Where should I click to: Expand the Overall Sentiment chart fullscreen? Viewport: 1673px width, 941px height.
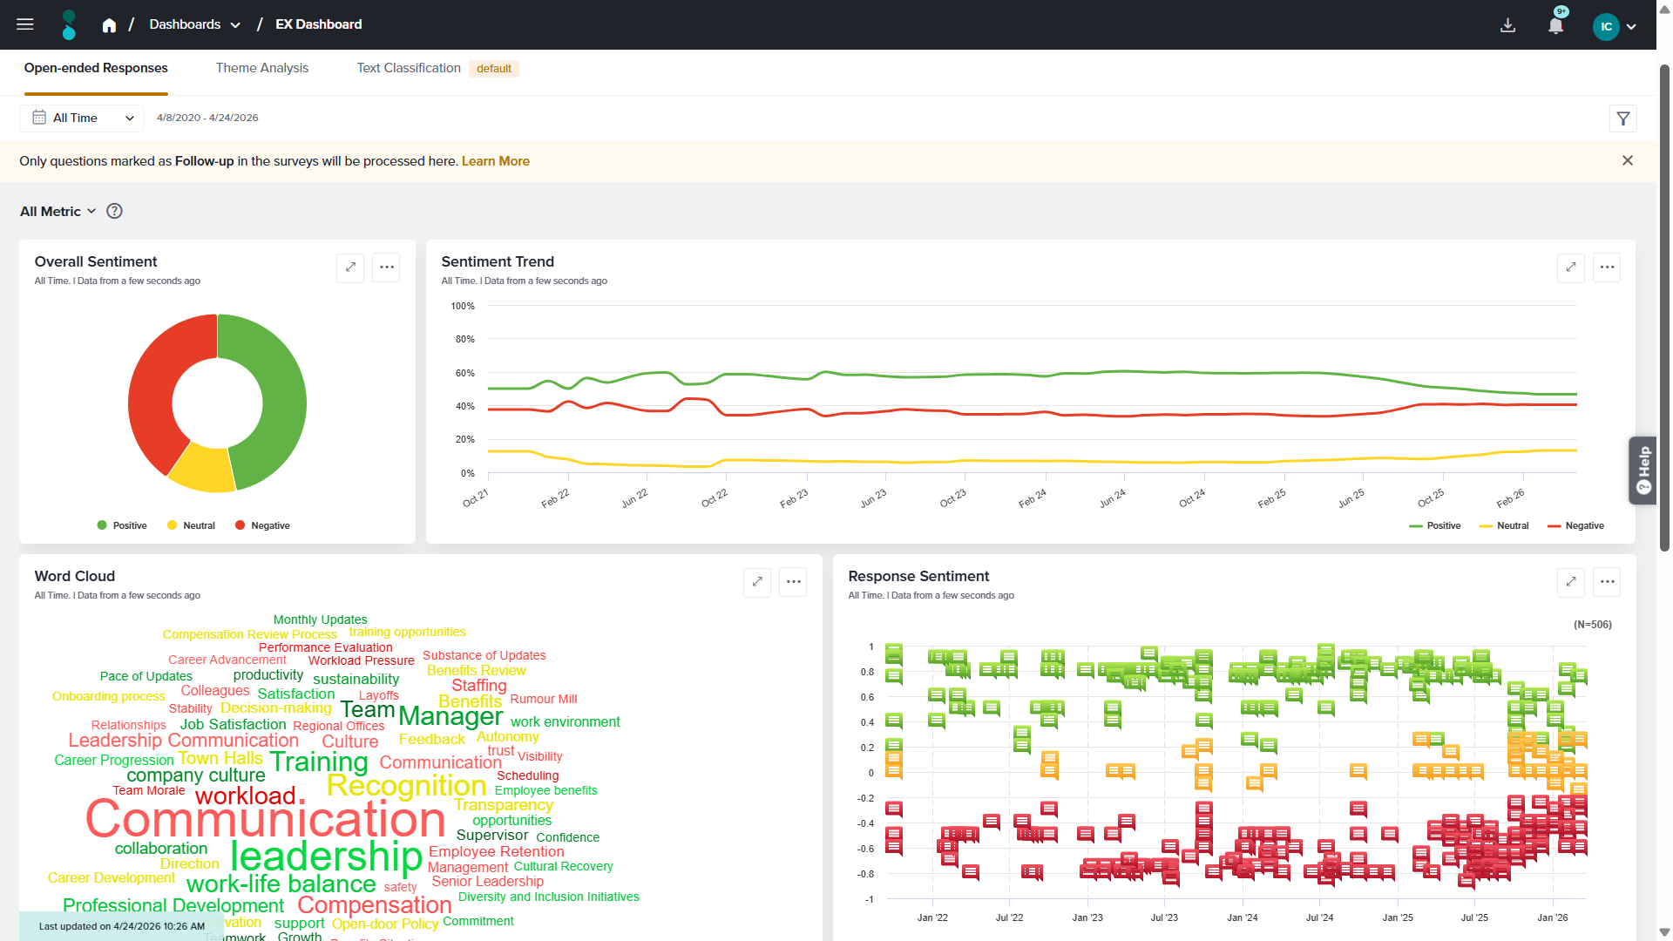coord(350,267)
